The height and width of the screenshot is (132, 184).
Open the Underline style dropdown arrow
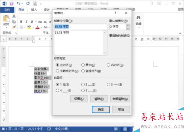[36, 22]
